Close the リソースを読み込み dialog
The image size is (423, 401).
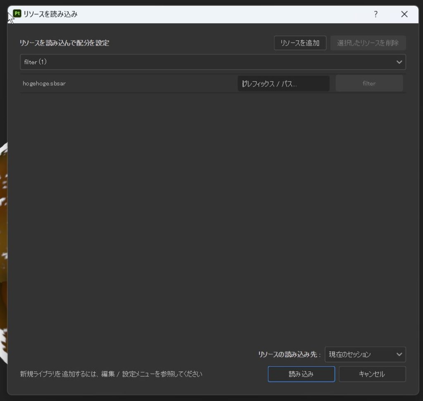click(x=404, y=14)
